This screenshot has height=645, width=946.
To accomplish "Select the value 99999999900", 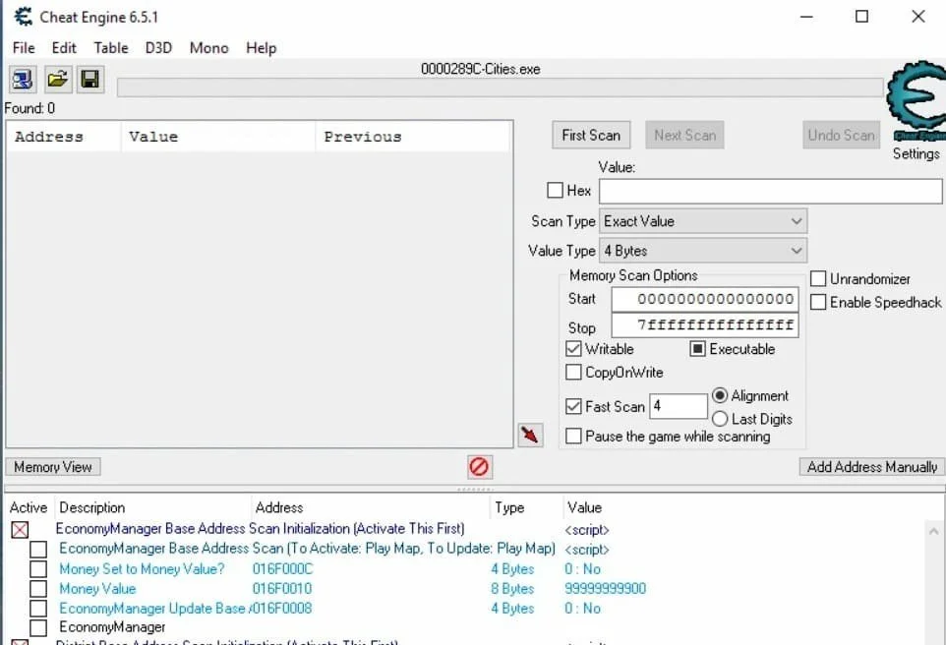I will (x=605, y=589).
